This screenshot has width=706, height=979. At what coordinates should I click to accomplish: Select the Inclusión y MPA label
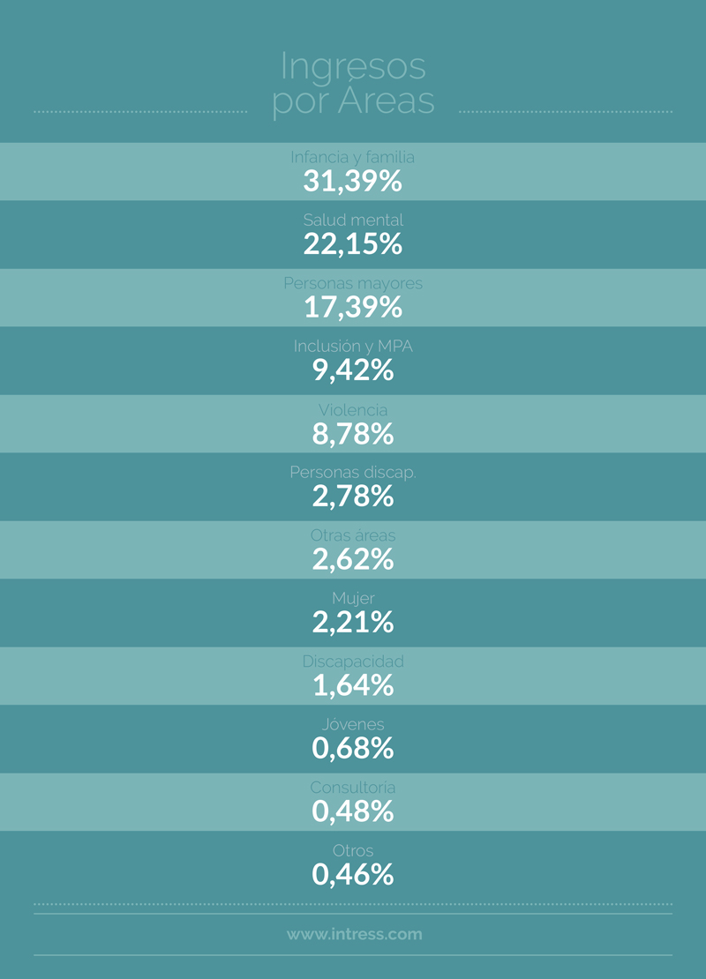[x=353, y=346]
